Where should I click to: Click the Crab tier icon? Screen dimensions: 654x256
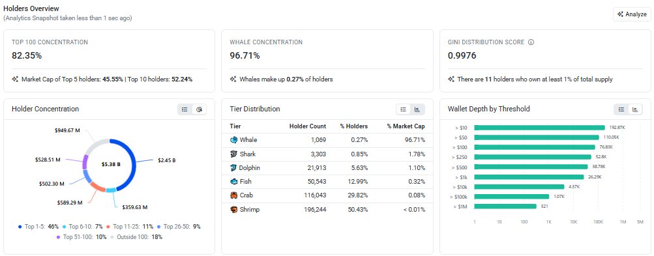tap(233, 195)
